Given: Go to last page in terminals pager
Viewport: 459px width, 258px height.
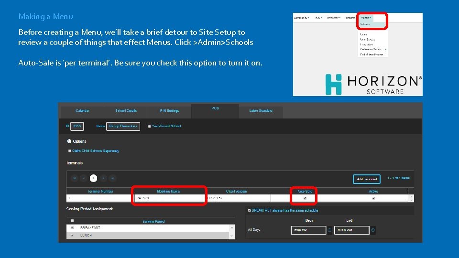Looking at the screenshot, I should [112, 178].
